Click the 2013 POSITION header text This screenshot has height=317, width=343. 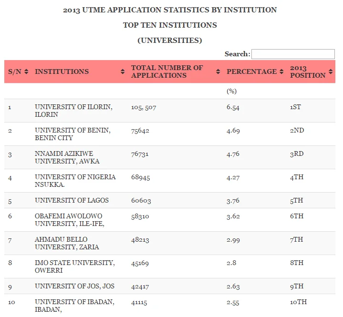308,72
